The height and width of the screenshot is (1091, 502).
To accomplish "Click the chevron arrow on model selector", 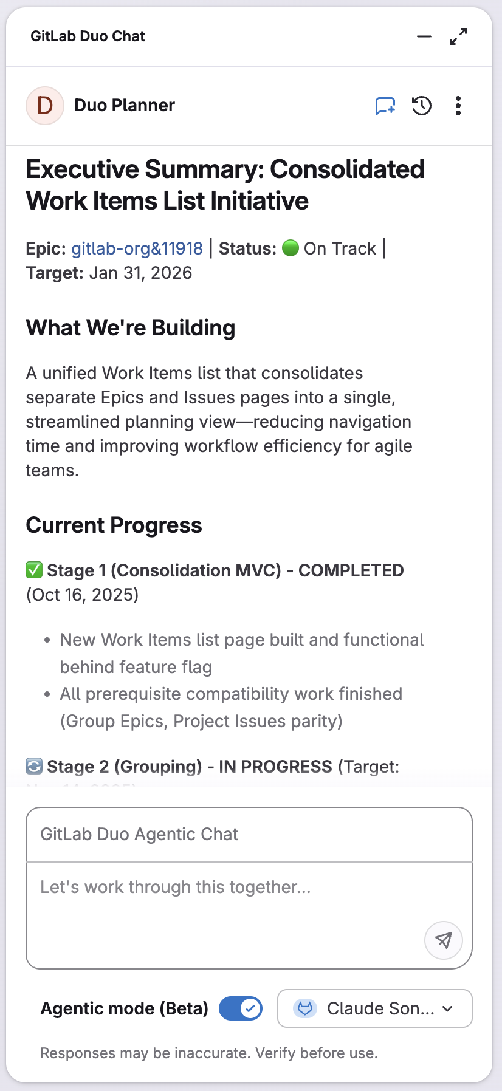I will (x=448, y=1008).
